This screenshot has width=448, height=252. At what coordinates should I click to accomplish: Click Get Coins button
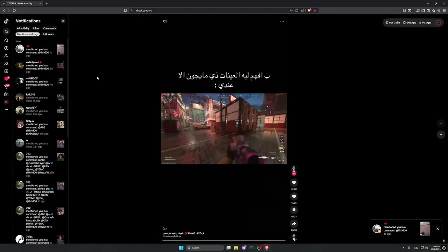pos(393,22)
